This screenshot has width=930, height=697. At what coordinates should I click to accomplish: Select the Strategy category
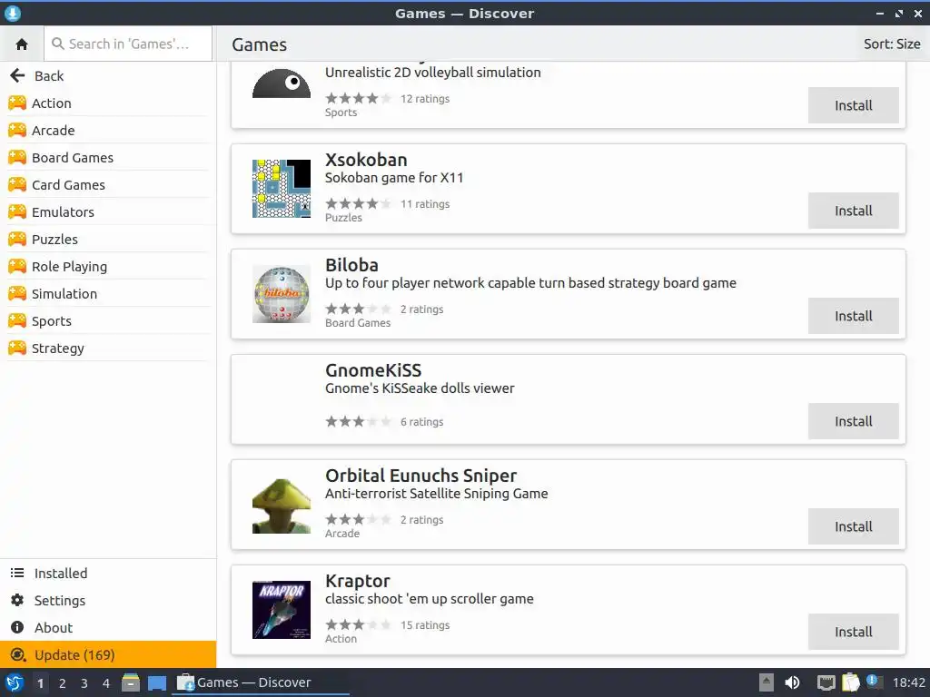click(x=109, y=348)
